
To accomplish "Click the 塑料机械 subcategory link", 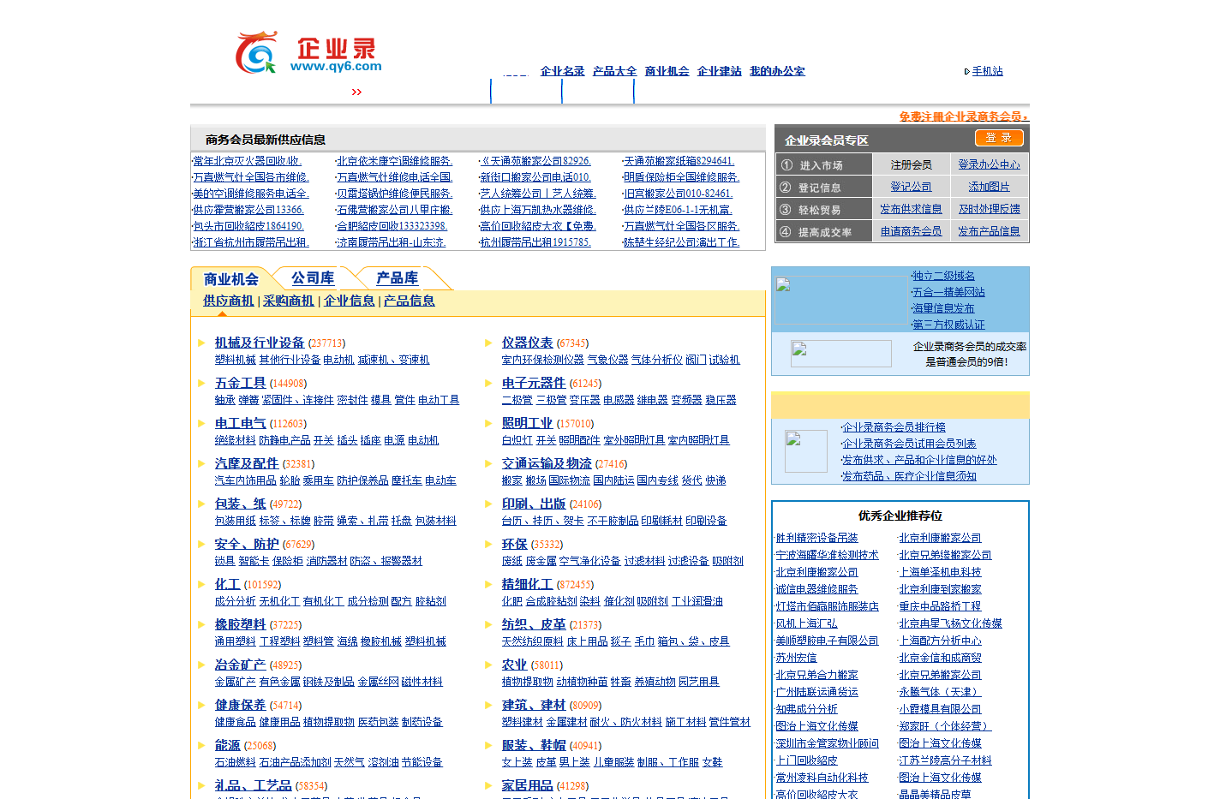I will pyautogui.click(x=236, y=360).
